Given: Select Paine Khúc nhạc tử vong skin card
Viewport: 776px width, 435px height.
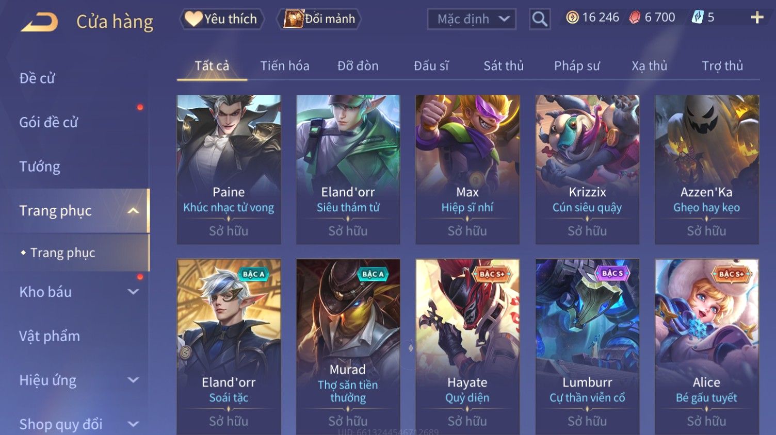Looking at the screenshot, I should tap(229, 169).
